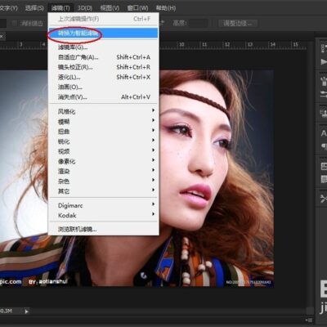Open the Paragraph panel pilcrow icon
The width and height of the screenshot is (327, 327).
coord(324,146)
